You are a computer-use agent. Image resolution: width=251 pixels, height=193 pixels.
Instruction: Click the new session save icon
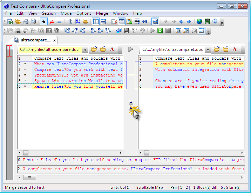coord(10,21)
